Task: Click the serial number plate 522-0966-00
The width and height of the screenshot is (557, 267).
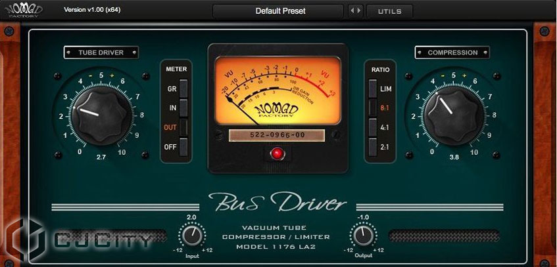Action: point(277,135)
